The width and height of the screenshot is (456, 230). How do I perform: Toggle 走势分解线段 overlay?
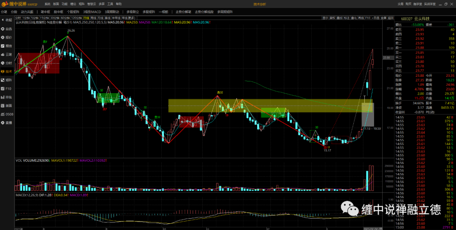tap(204, 12)
